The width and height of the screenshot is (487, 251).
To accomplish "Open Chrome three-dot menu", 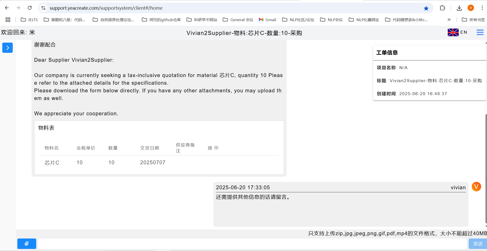I will pos(482,8).
